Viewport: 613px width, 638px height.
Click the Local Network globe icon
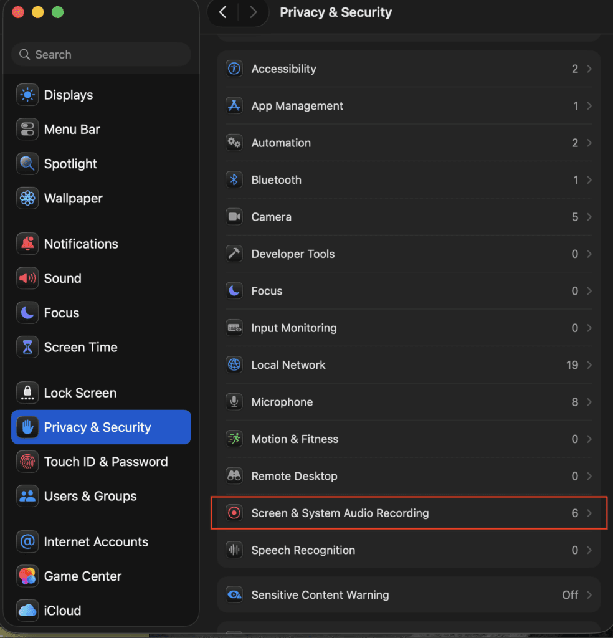234,365
